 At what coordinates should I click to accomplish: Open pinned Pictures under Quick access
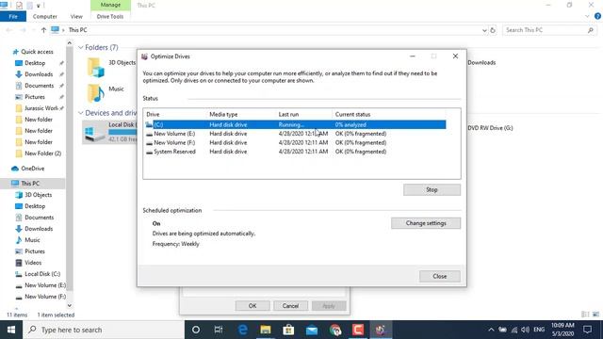click(35, 97)
